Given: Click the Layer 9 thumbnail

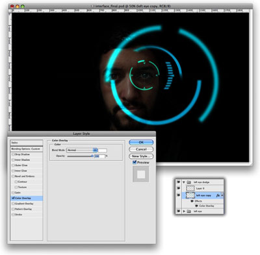Looking at the screenshot, I should point(190,188).
